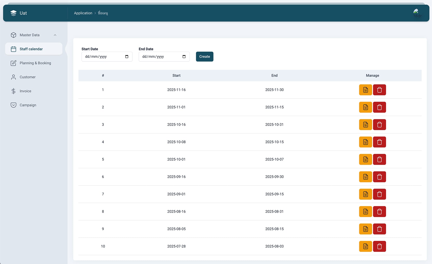Click the Uat layers logo icon
This screenshot has width=432, height=264.
point(14,13)
